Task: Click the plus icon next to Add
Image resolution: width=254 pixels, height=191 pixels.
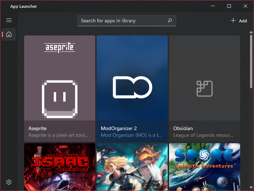Action: pyautogui.click(x=233, y=21)
